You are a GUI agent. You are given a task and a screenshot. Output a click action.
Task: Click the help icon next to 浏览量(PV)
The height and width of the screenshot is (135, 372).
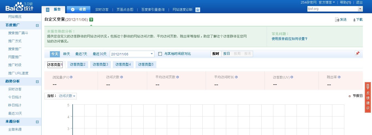(x=71, y=77)
